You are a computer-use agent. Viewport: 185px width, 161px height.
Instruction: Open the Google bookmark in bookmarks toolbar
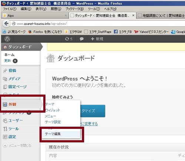point(178,32)
